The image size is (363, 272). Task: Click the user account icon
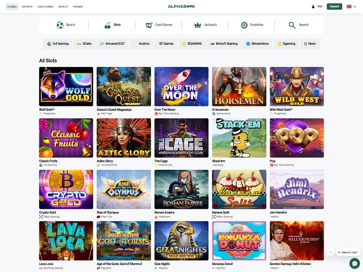[x=313, y=6]
